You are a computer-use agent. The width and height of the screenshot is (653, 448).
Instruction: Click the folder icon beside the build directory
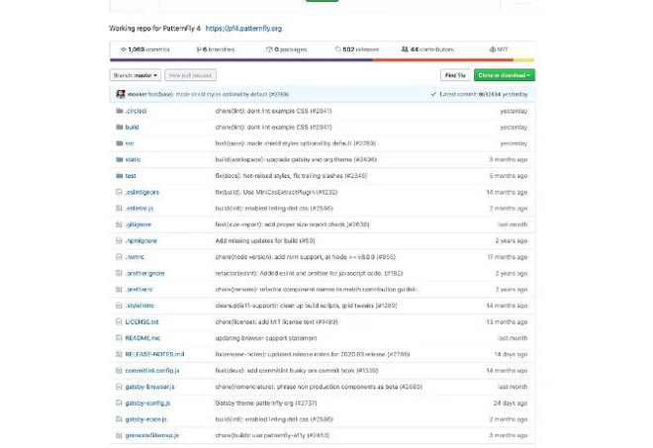120,127
